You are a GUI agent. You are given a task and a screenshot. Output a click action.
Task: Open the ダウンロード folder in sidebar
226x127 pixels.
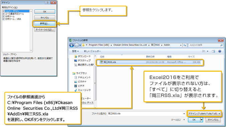tap(83, 56)
